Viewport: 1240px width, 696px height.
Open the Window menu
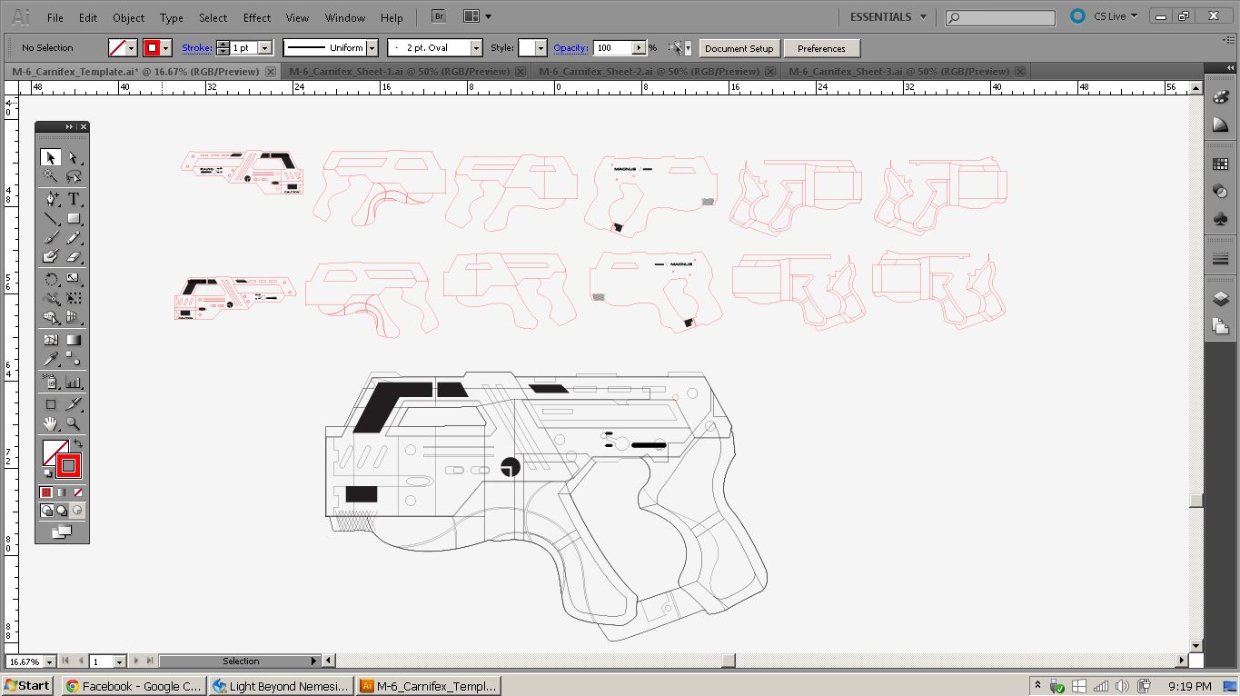345,17
